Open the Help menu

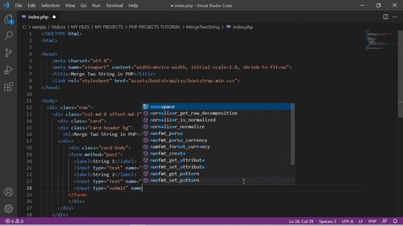[133, 6]
